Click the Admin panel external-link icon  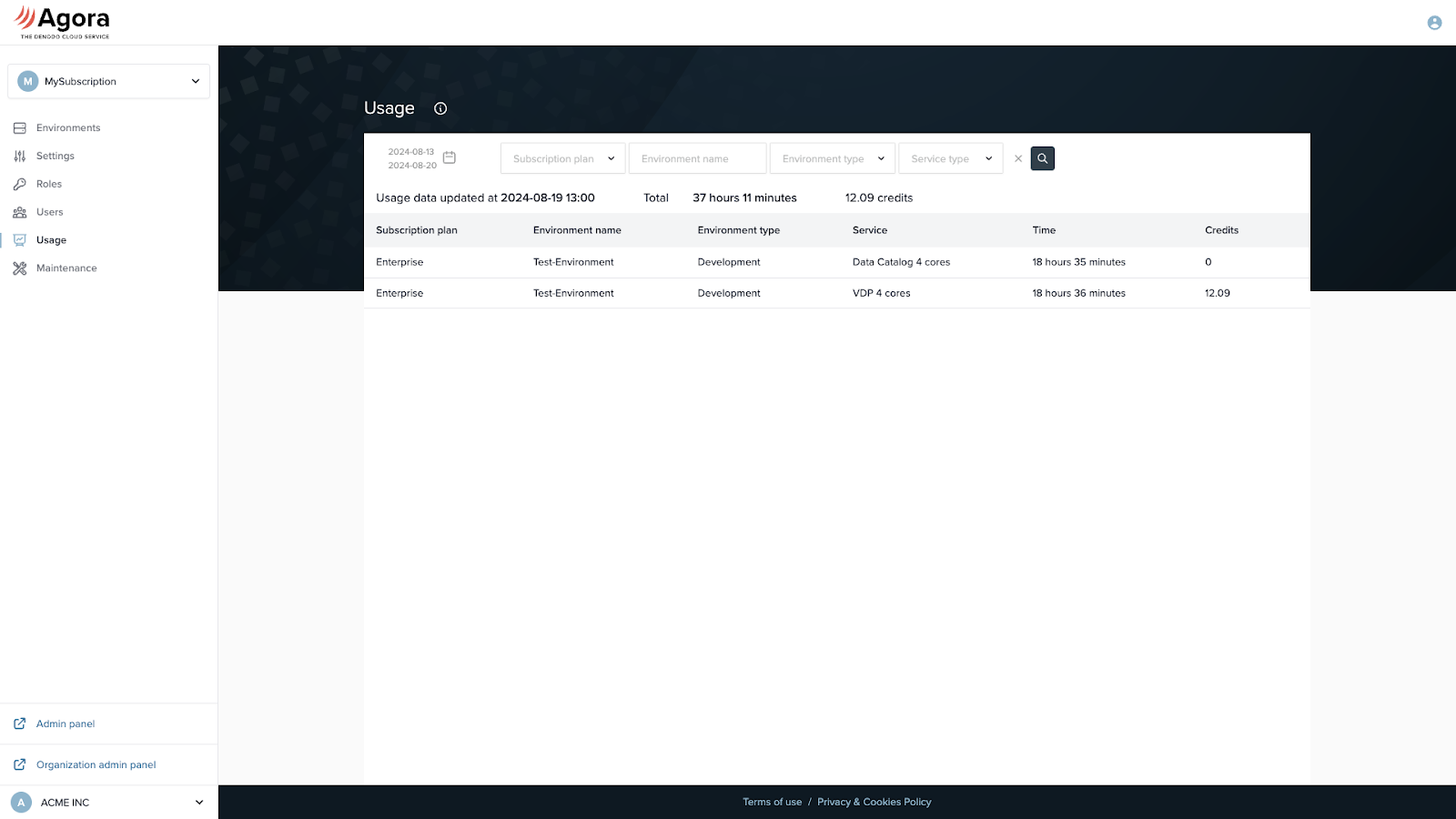[19, 724]
